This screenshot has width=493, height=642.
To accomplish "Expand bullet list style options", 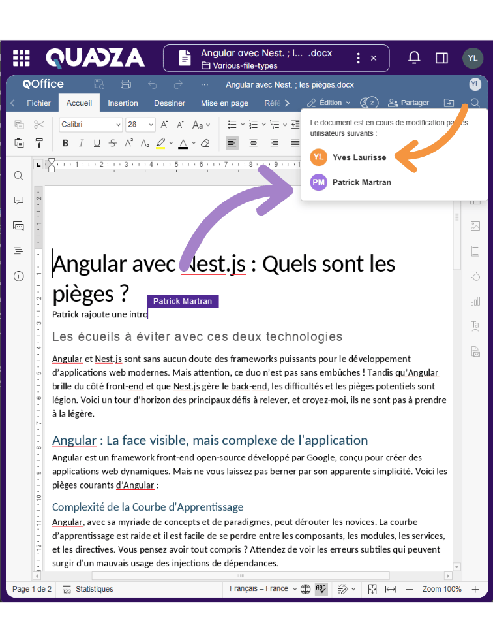I will pyautogui.click(x=243, y=125).
